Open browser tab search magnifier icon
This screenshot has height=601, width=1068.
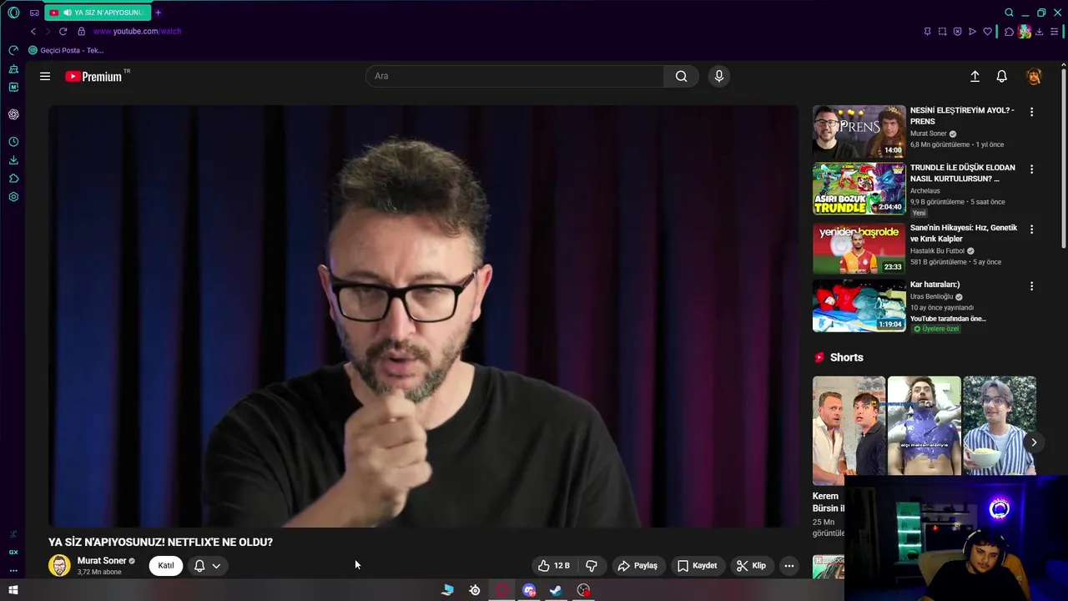[x=1009, y=13]
